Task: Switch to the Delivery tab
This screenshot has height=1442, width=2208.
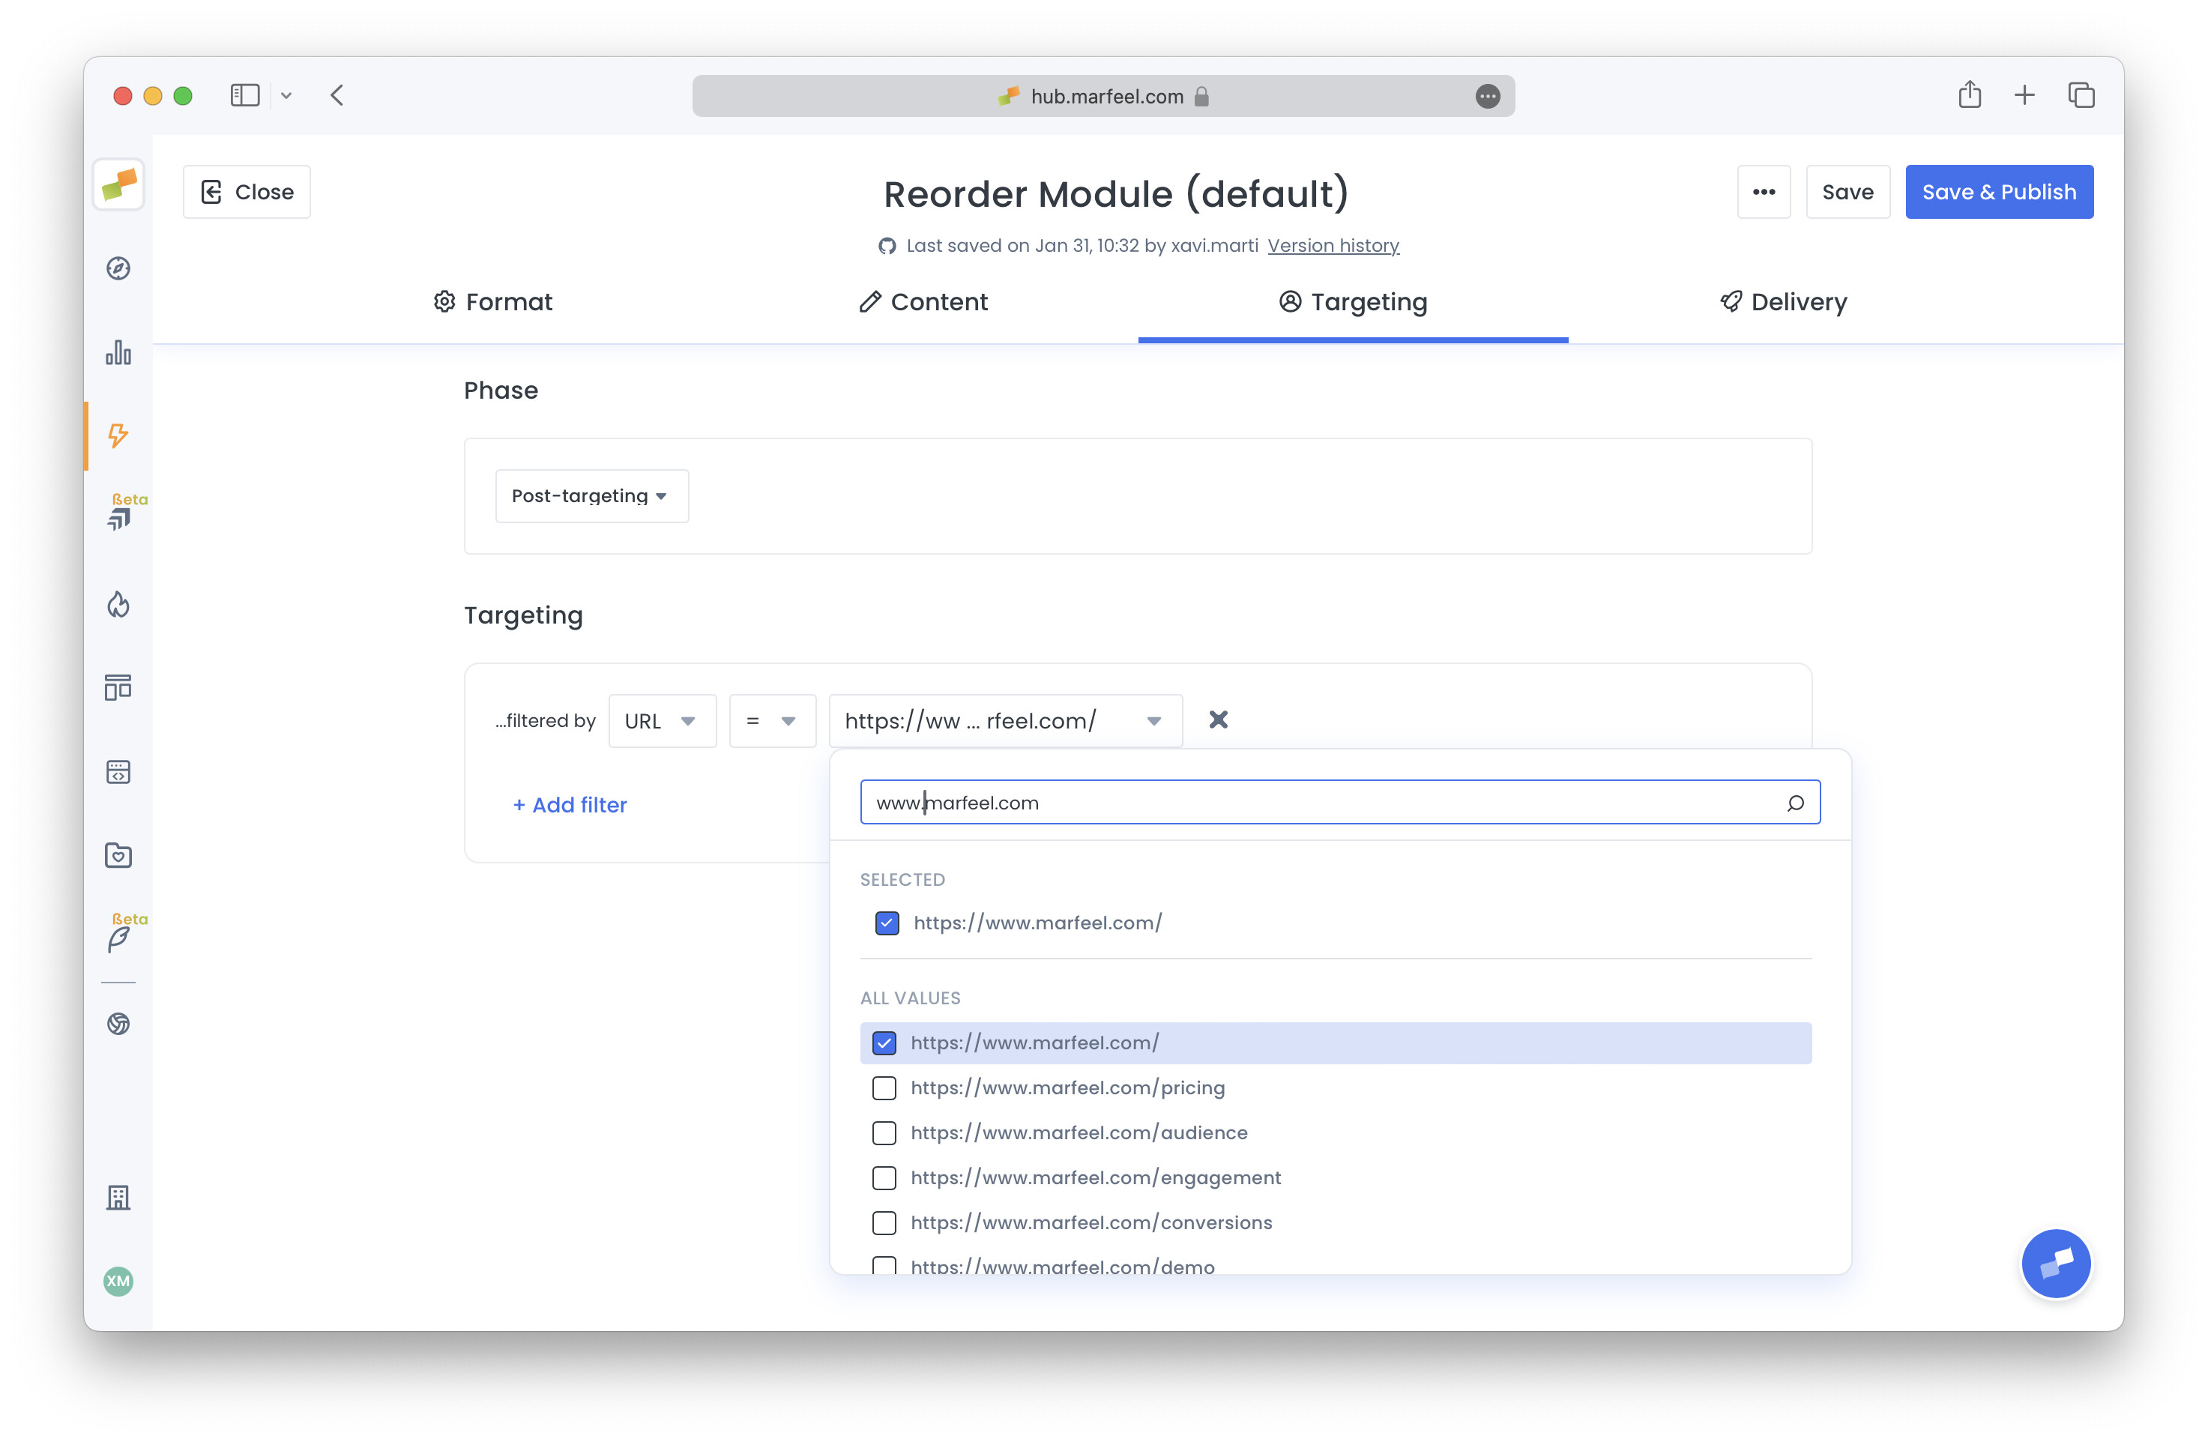Action: tap(1782, 303)
